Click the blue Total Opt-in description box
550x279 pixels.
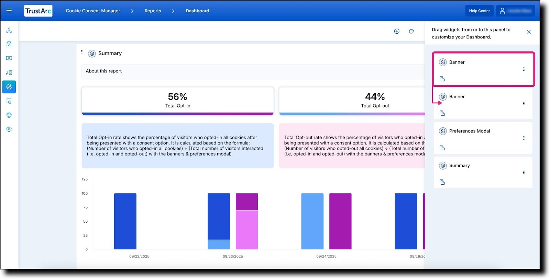click(x=178, y=146)
